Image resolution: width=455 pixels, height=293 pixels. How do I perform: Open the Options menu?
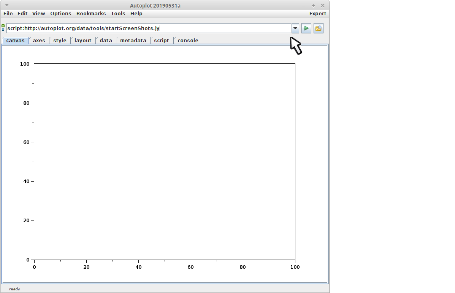(61, 14)
